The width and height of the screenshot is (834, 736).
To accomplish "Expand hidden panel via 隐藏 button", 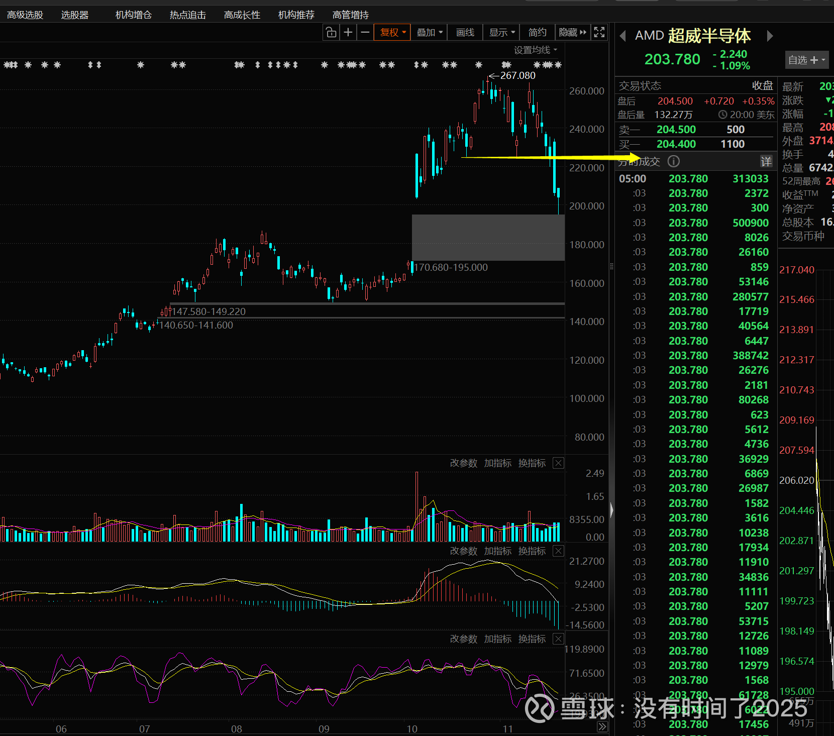I will [573, 33].
